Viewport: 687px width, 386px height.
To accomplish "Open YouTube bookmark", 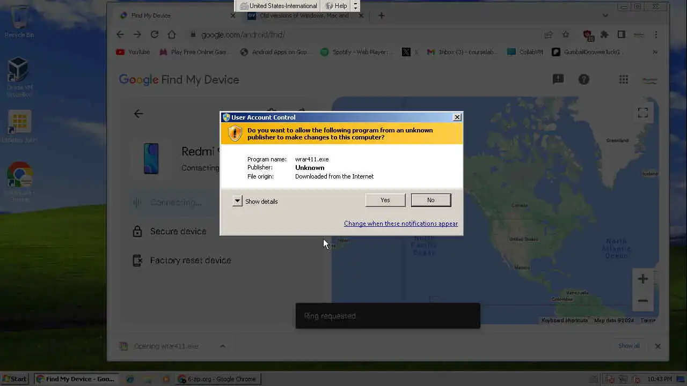I will tap(133, 52).
